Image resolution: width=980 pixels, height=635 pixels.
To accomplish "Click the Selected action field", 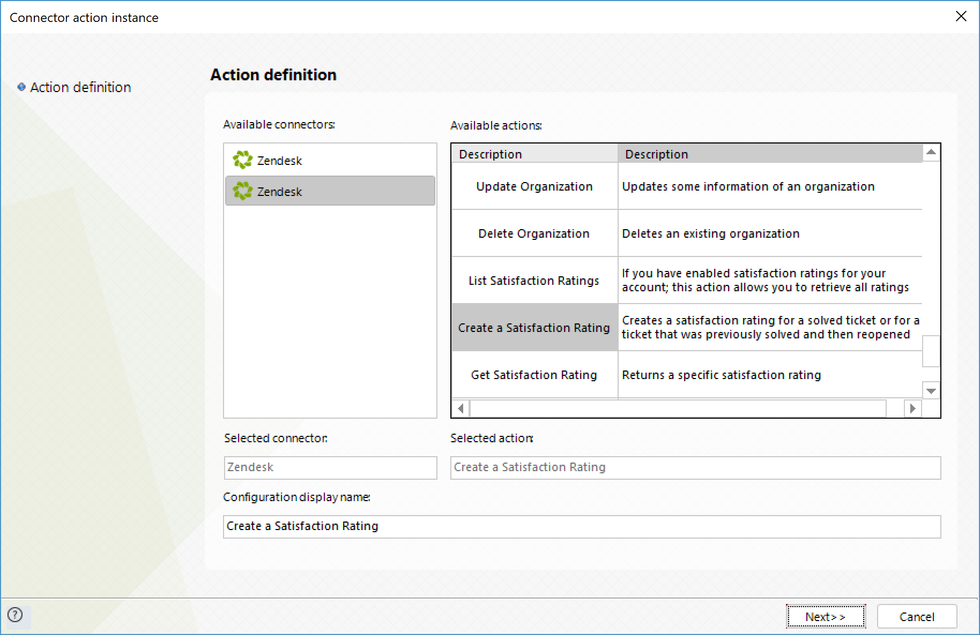I will 695,467.
